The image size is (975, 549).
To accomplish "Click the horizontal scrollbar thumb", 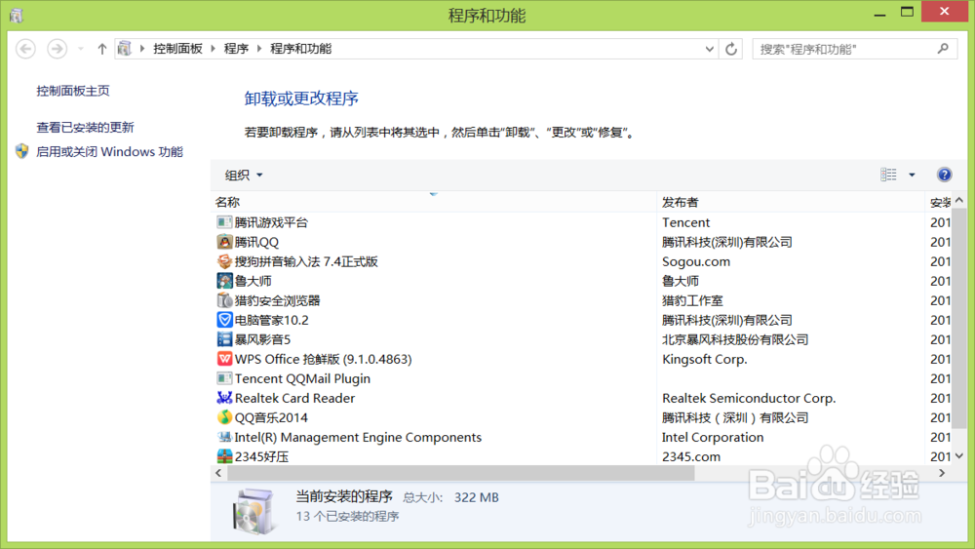I will point(461,473).
